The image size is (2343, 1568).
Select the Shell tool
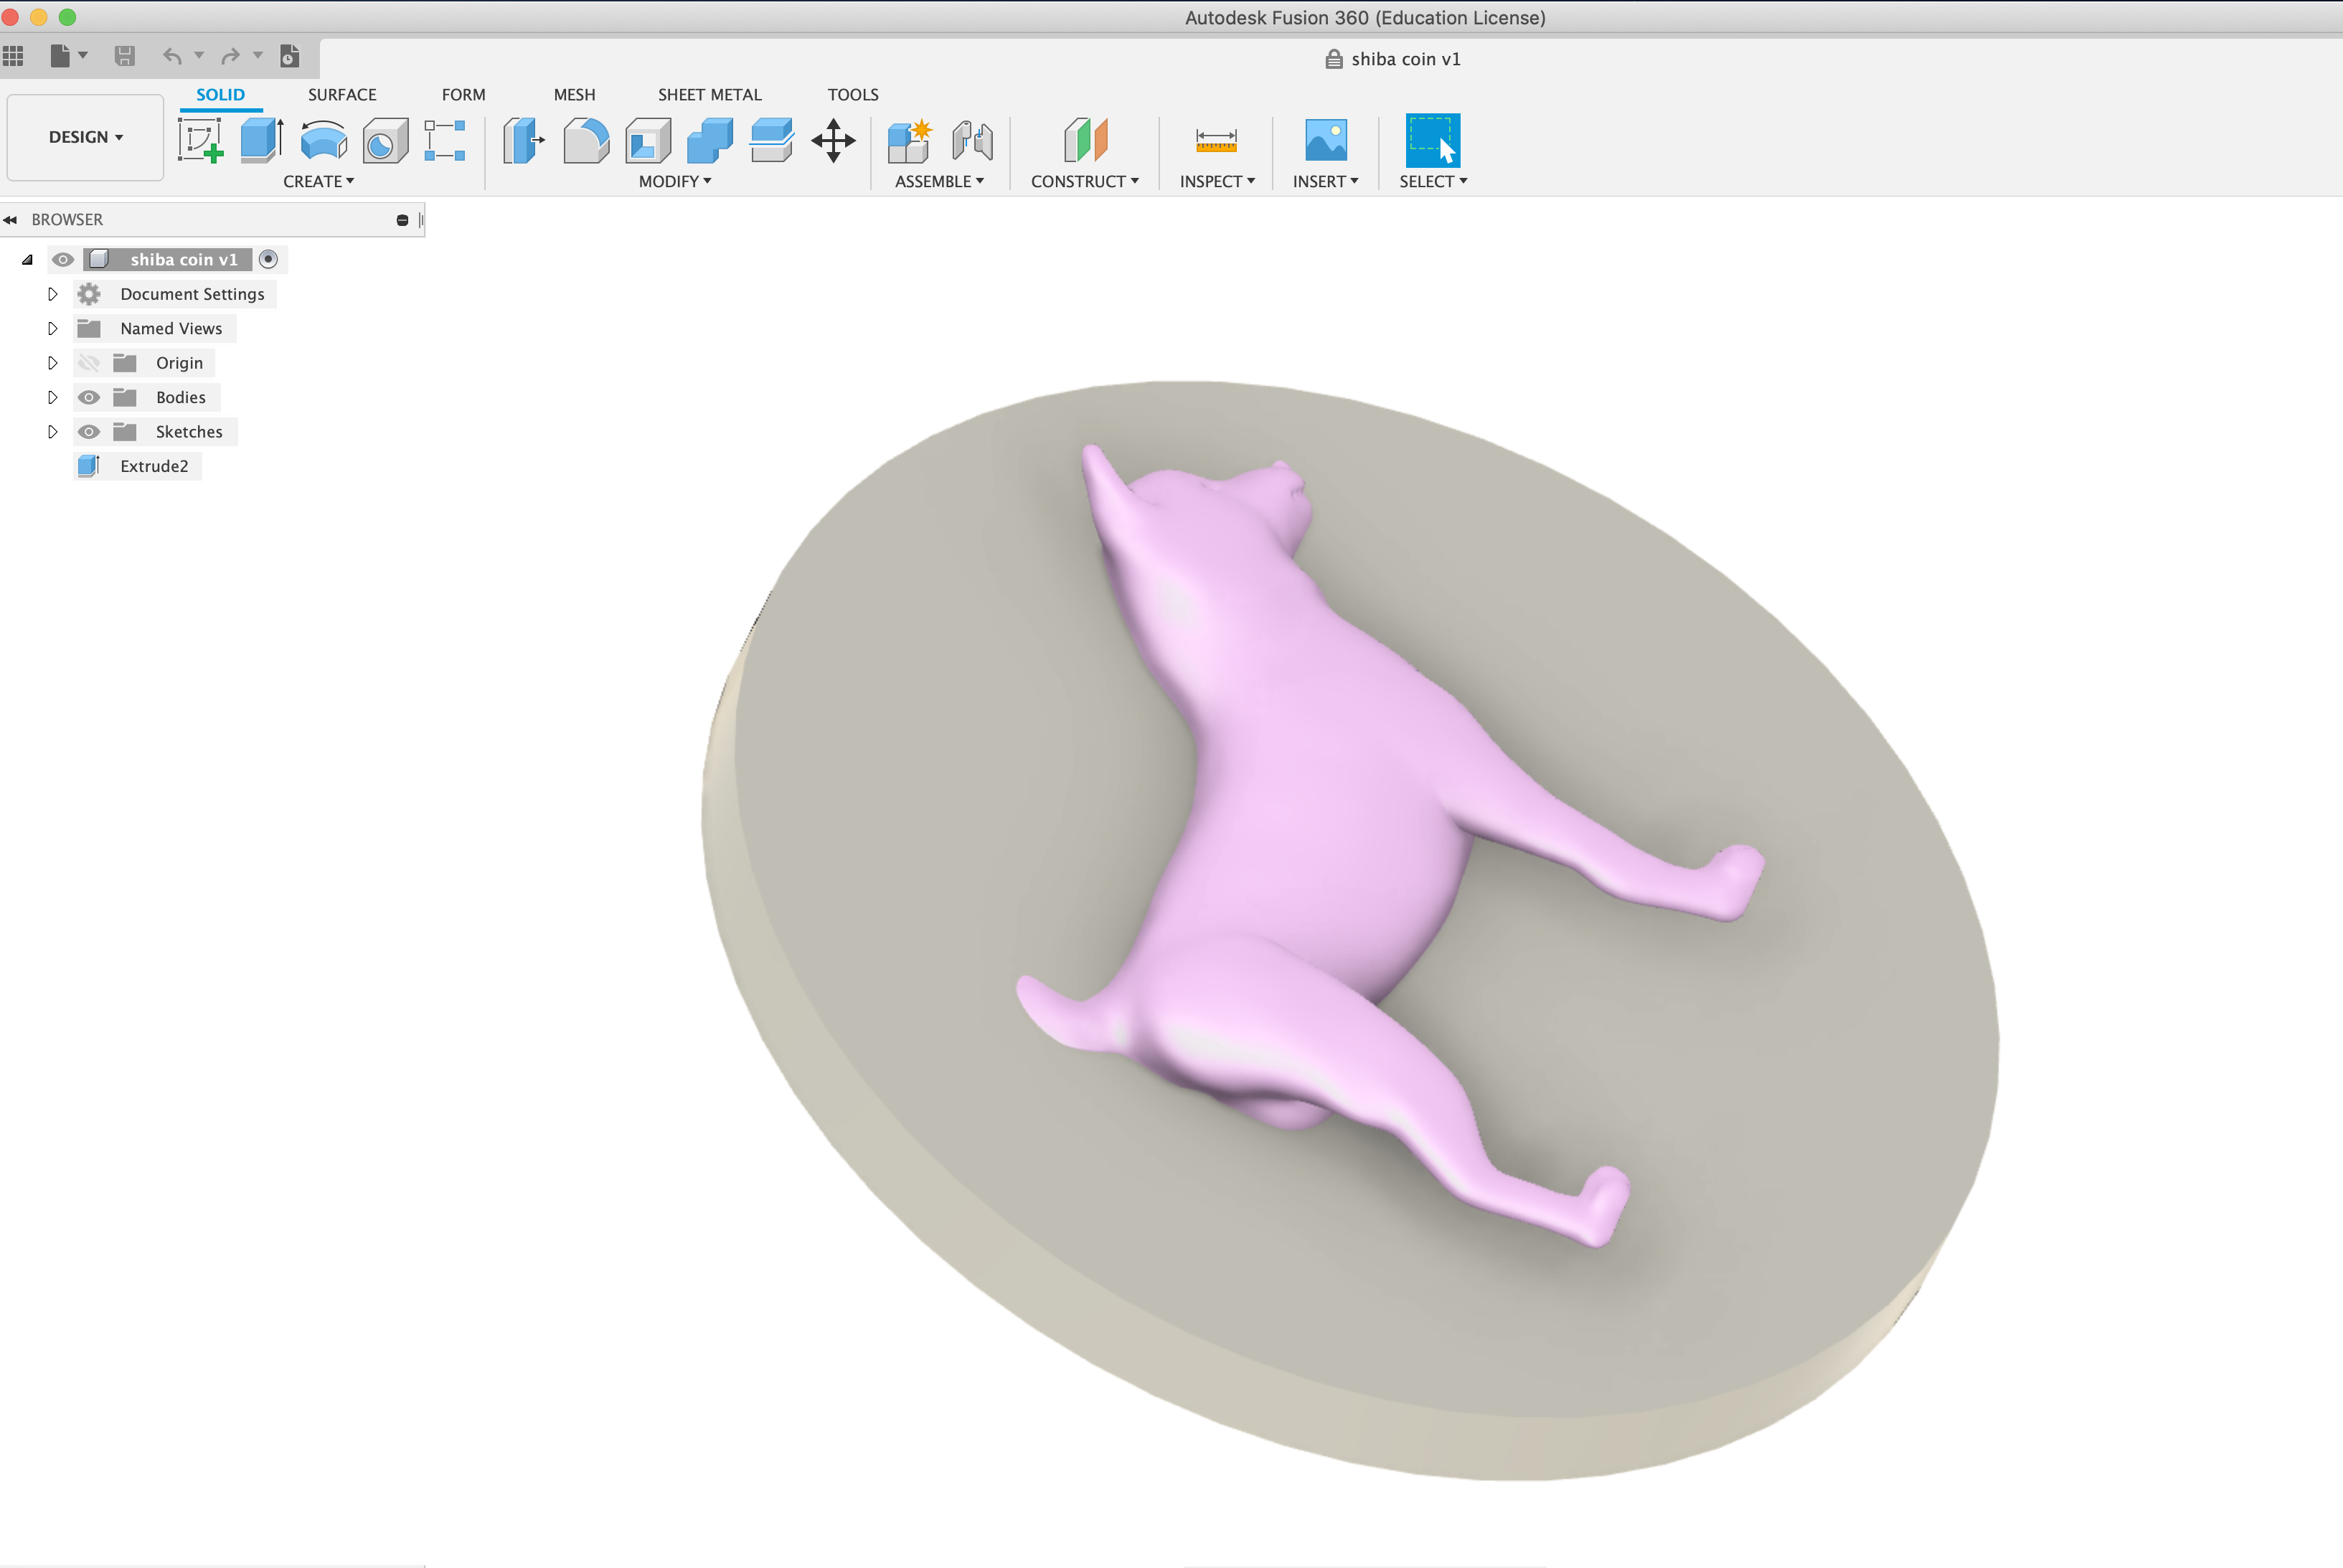click(x=648, y=140)
